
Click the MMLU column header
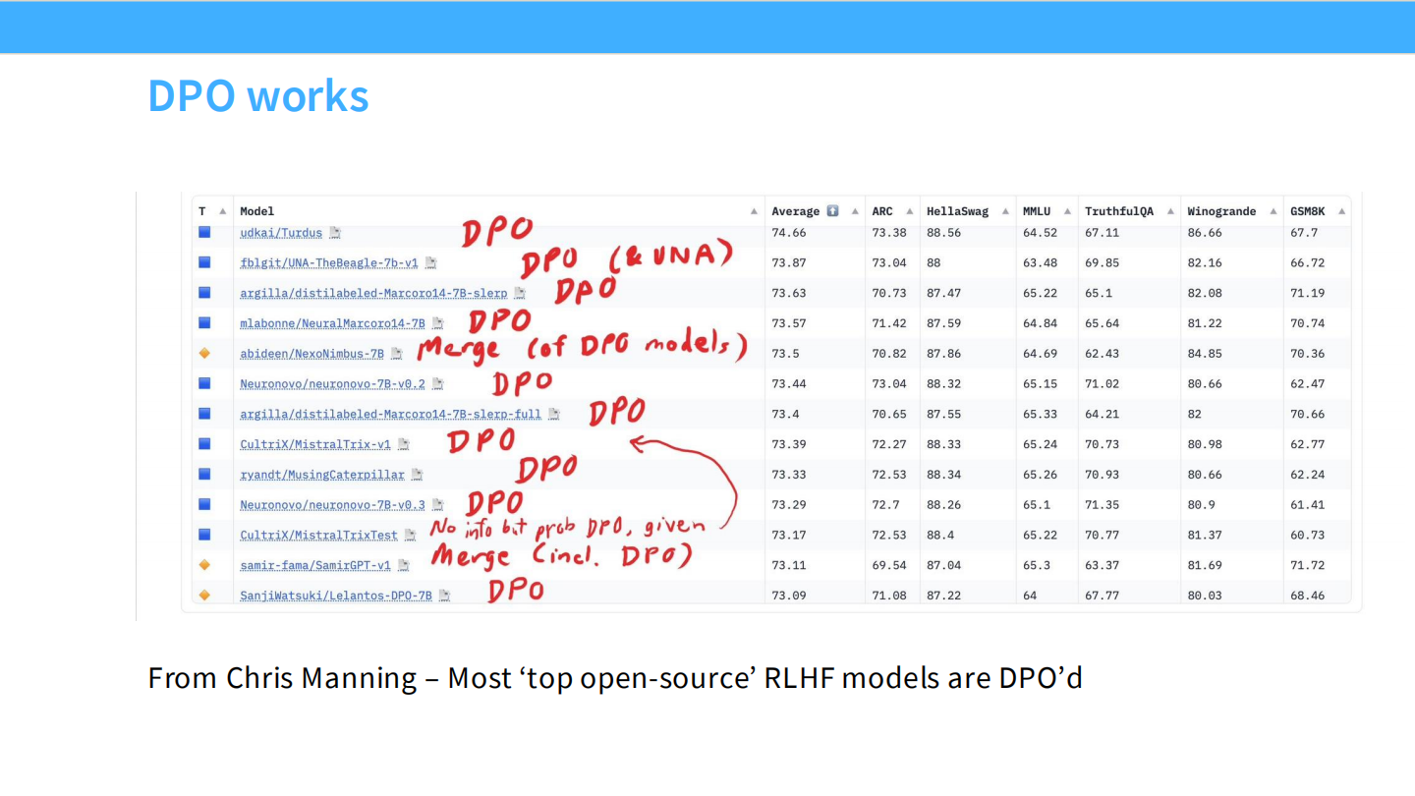(x=1037, y=211)
